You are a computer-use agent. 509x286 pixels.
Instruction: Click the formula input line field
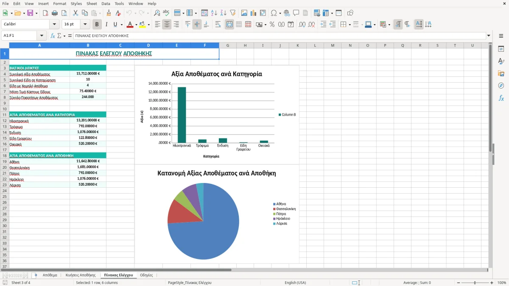(x=280, y=36)
